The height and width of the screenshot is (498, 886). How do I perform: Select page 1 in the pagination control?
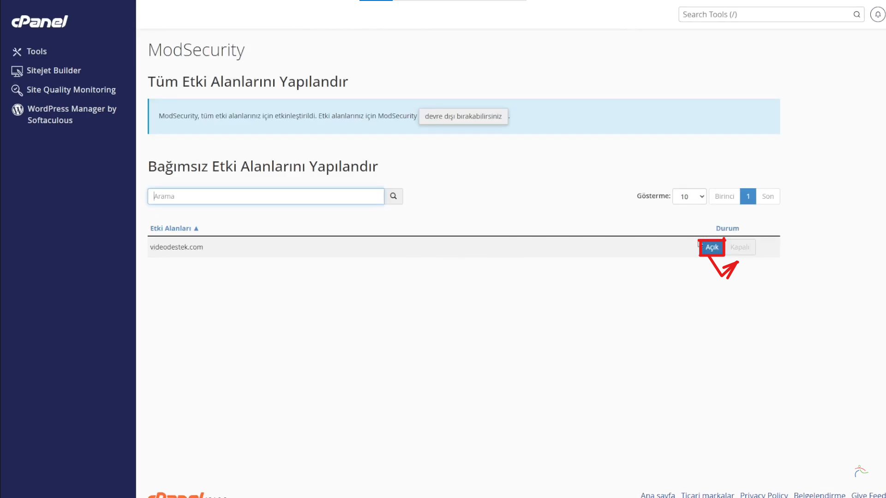click(x=748, y=196)
